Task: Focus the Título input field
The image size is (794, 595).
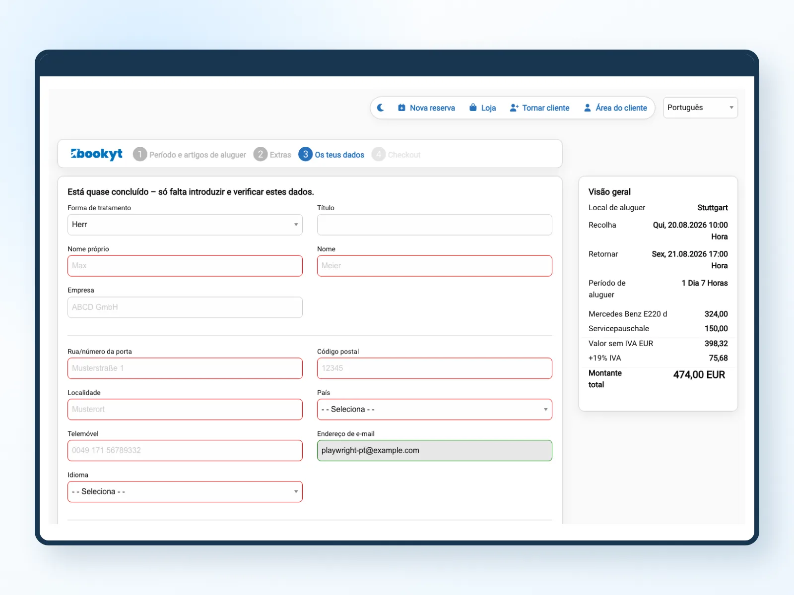Action: click(x=435, y=225)
